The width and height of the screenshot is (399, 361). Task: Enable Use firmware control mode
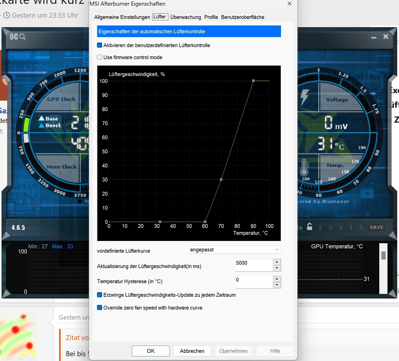tap(100, 57)
